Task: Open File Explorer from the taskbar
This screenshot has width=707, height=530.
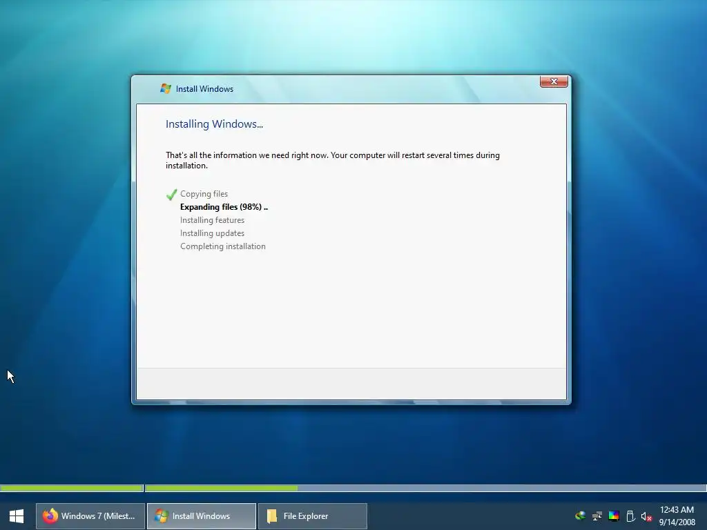Action: (313, 516)
